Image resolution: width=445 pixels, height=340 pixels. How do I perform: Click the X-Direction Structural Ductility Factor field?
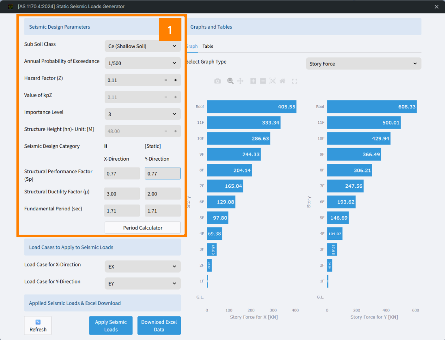pos(122,194)
